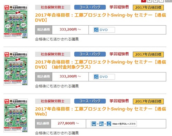Open the second course brochure thumbnail
172x136 pixels.
click(x=16, y=69)
